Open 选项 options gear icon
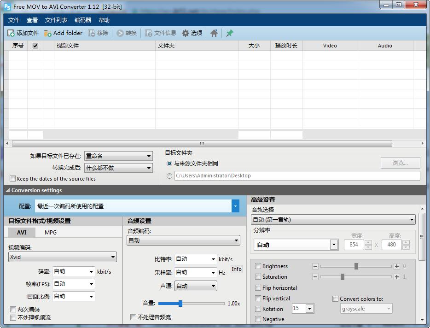Image resolution: width=430 pixels, height=328 pixels. pyautogui.click(x=186, y=33)
